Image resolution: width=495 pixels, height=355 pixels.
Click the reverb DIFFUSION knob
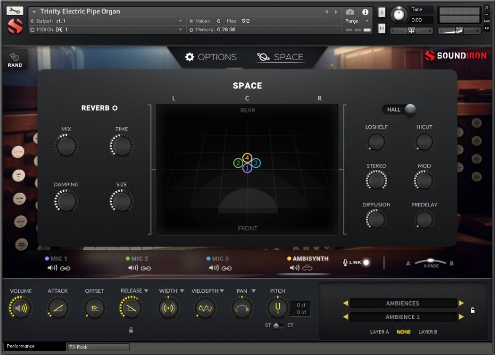pos(376,219)
